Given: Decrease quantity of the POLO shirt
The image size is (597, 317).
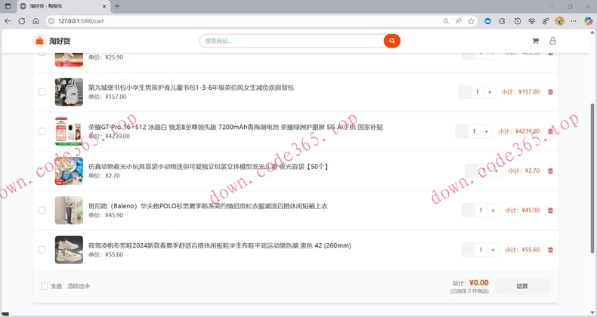Looking at the screenshot, I should point(469,210).
